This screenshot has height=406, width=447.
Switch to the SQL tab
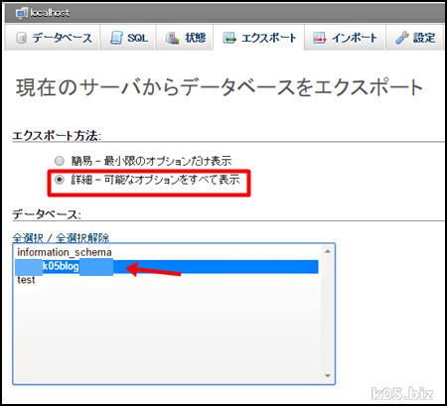[x=127, y=38]
